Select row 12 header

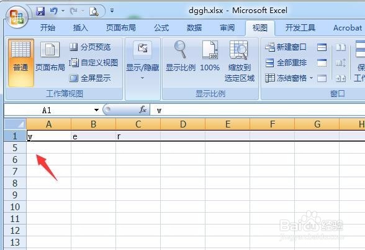(x=15, y=231)
